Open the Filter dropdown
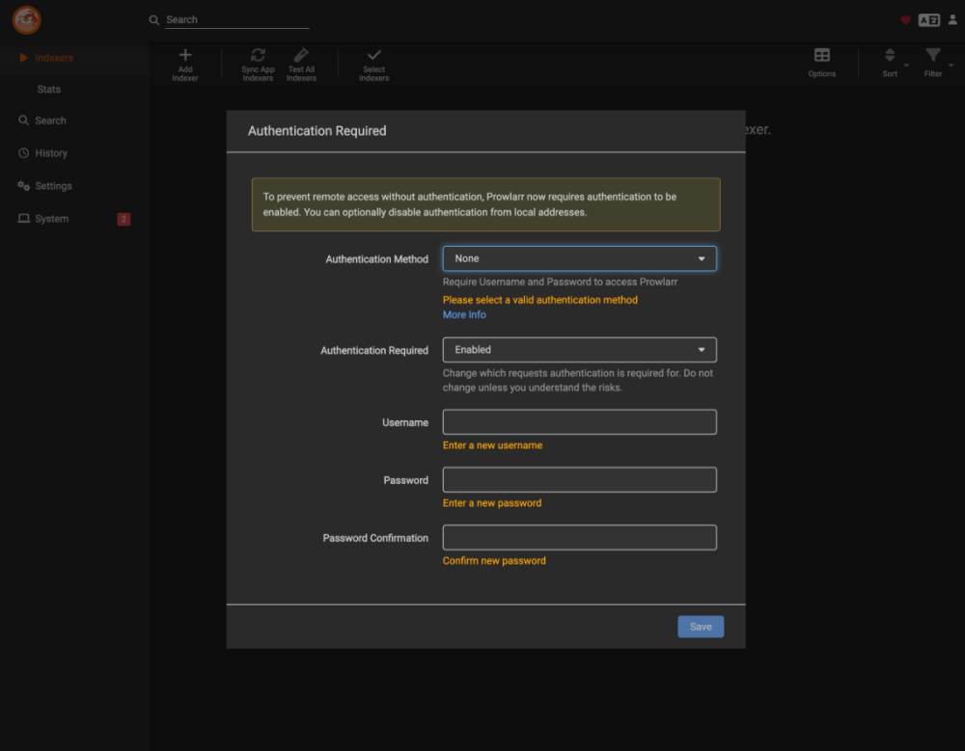This screenshot has width=965, height=751. click(933, 64)
